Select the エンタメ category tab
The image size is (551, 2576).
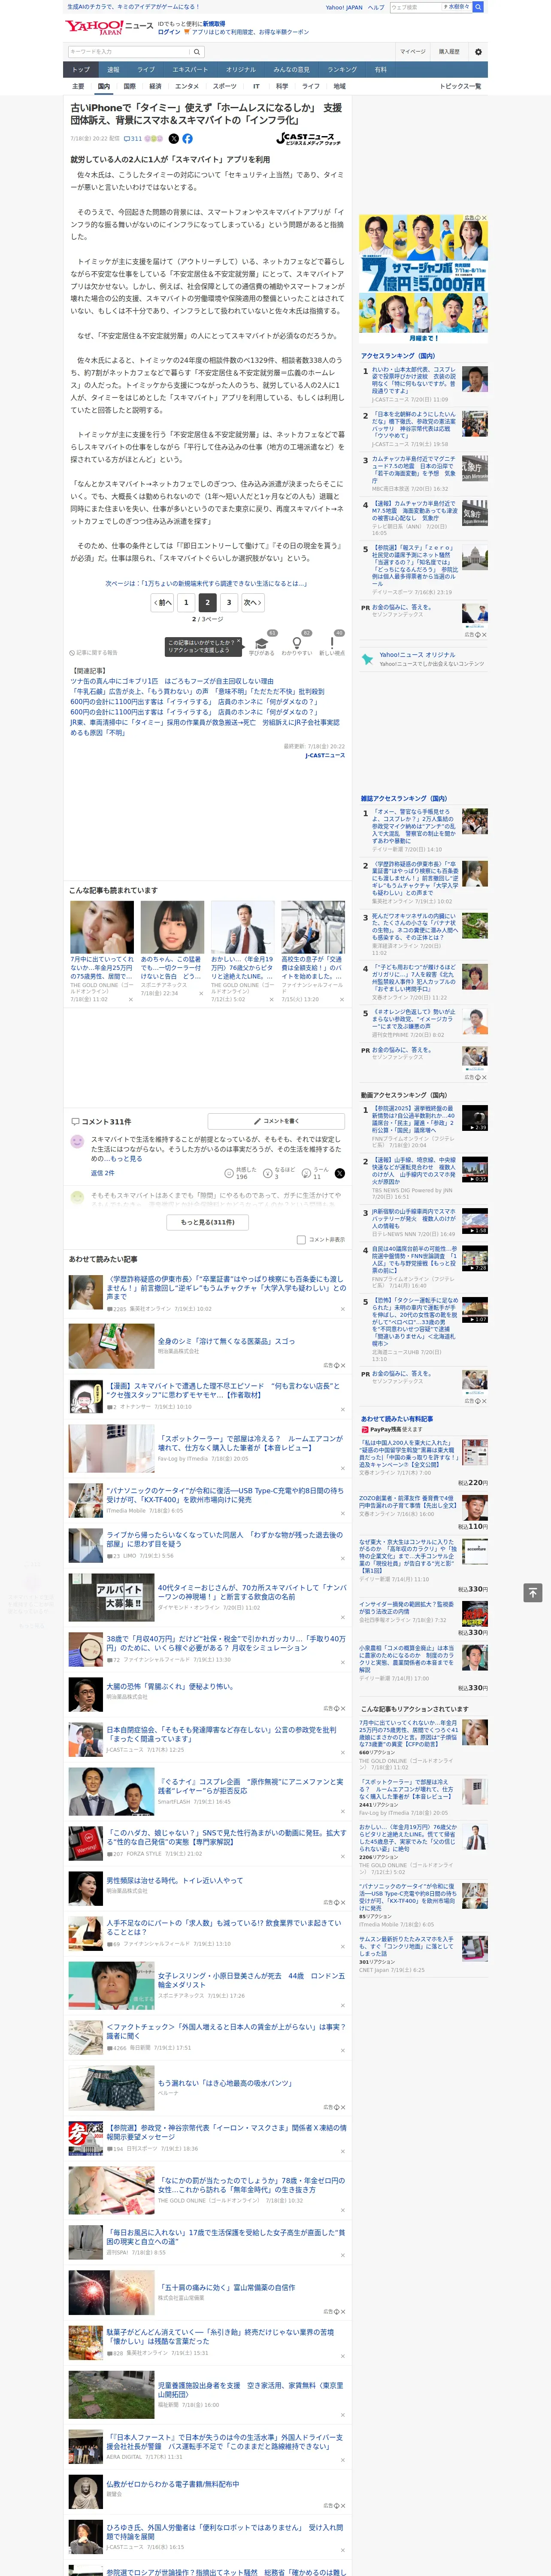187,86
